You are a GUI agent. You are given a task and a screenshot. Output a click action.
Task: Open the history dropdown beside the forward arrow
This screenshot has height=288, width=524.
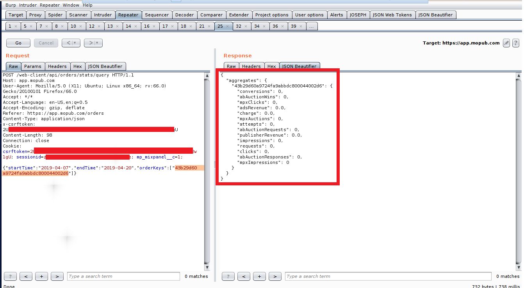click(98, 43)
